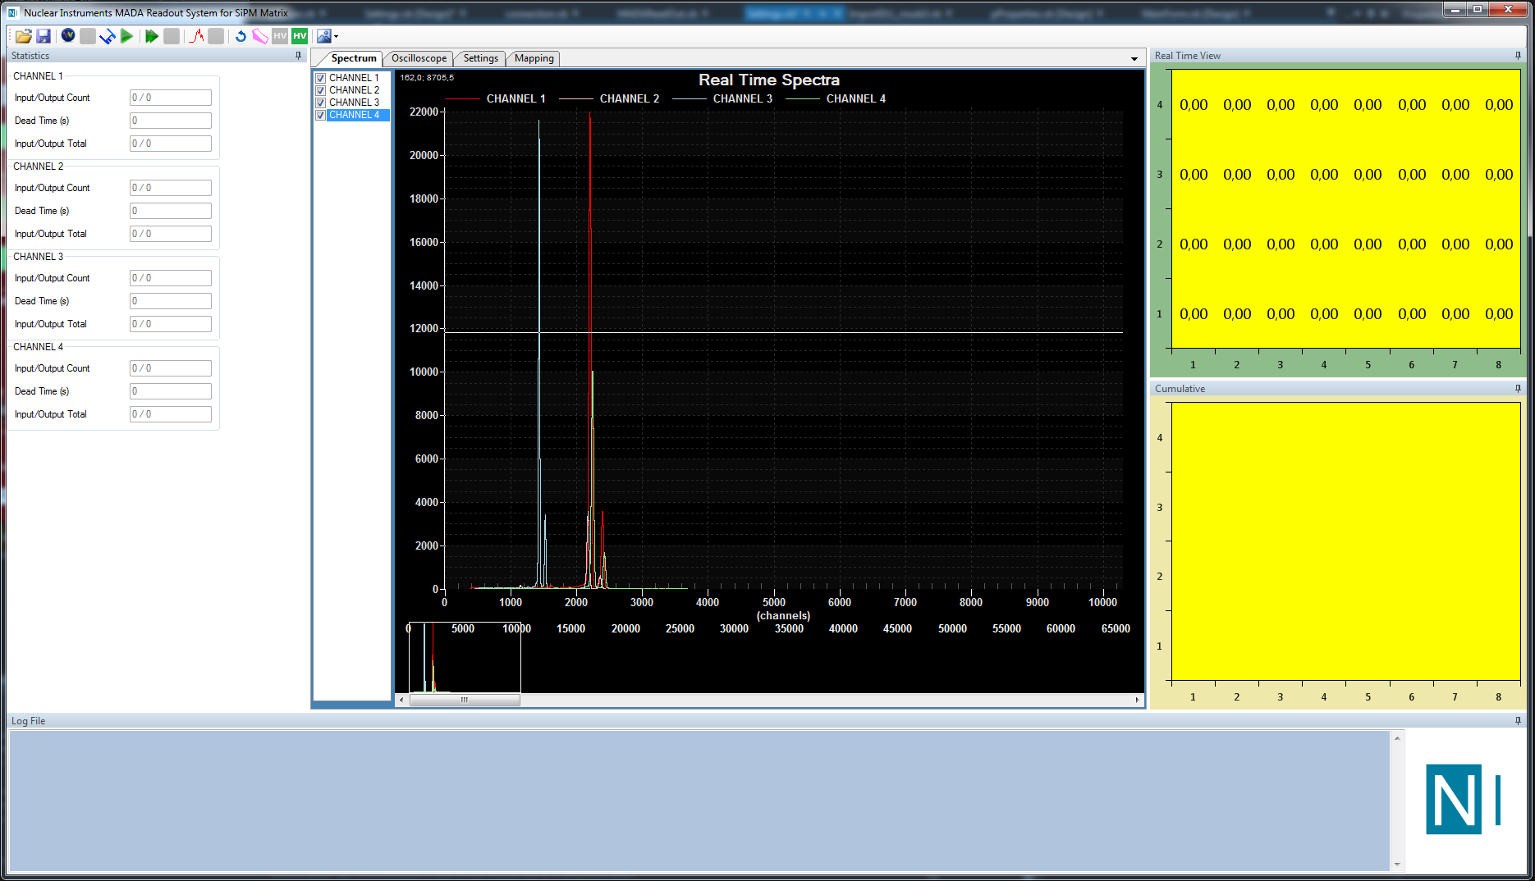Click the picture export image icon

324,36
